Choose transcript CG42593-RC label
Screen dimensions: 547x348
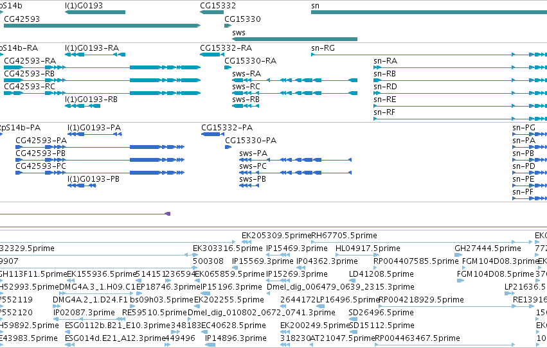pos(30,87)
